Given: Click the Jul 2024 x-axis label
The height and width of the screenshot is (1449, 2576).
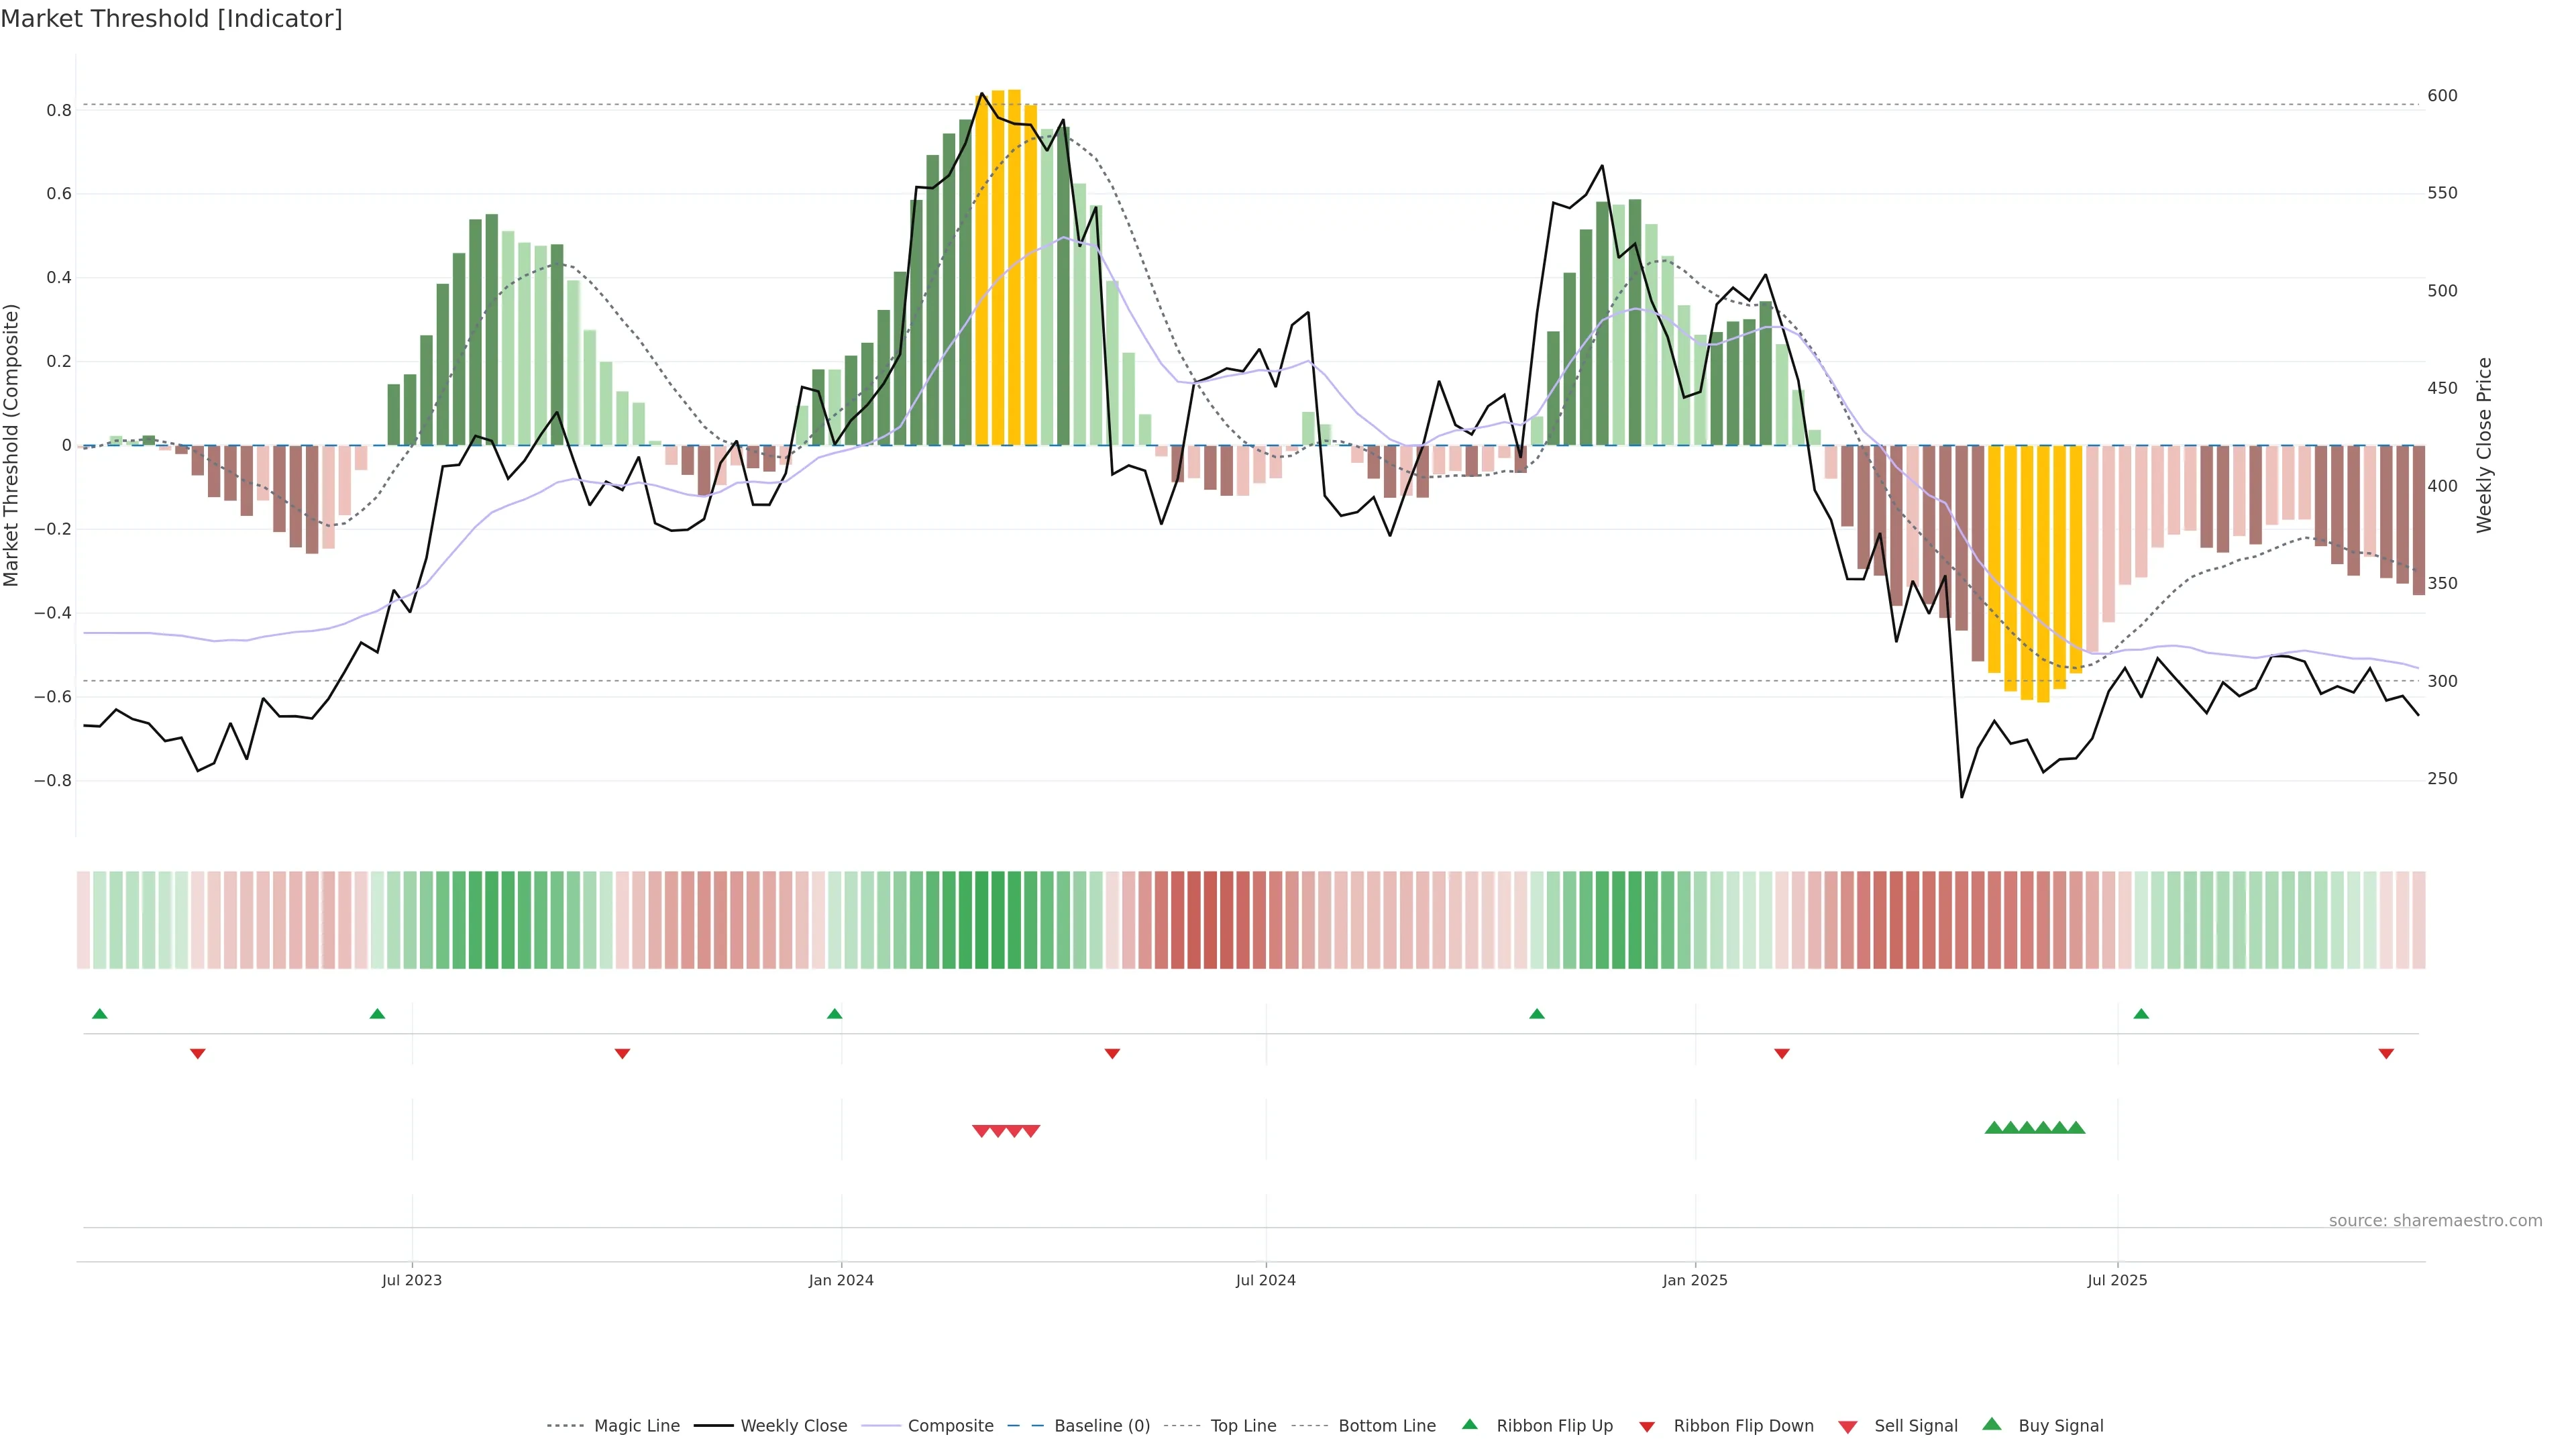Looking at the screenshot, I should pos(1265,1280).
